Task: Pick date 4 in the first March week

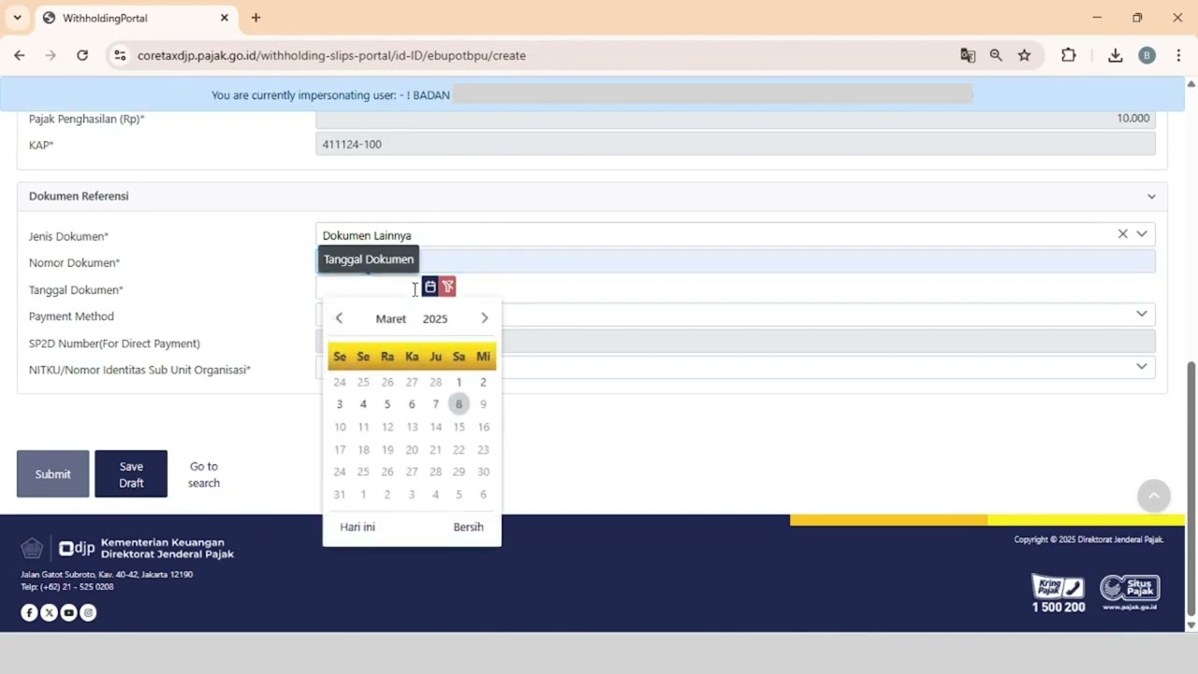Action: 363,404
